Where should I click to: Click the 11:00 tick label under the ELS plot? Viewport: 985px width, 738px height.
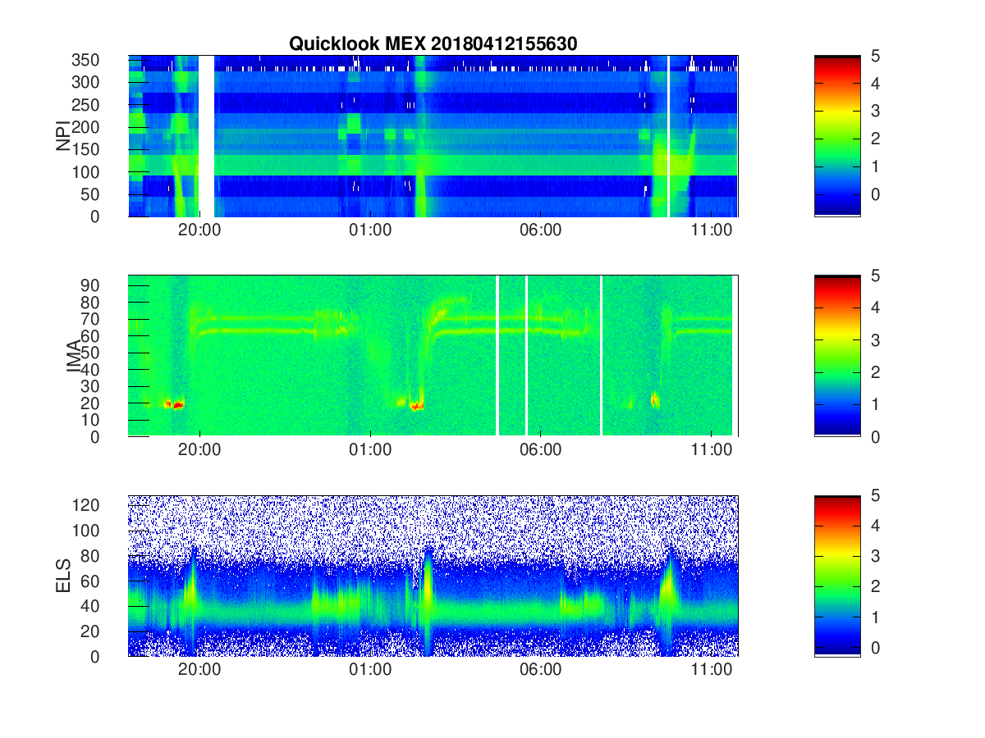(712, 671)
